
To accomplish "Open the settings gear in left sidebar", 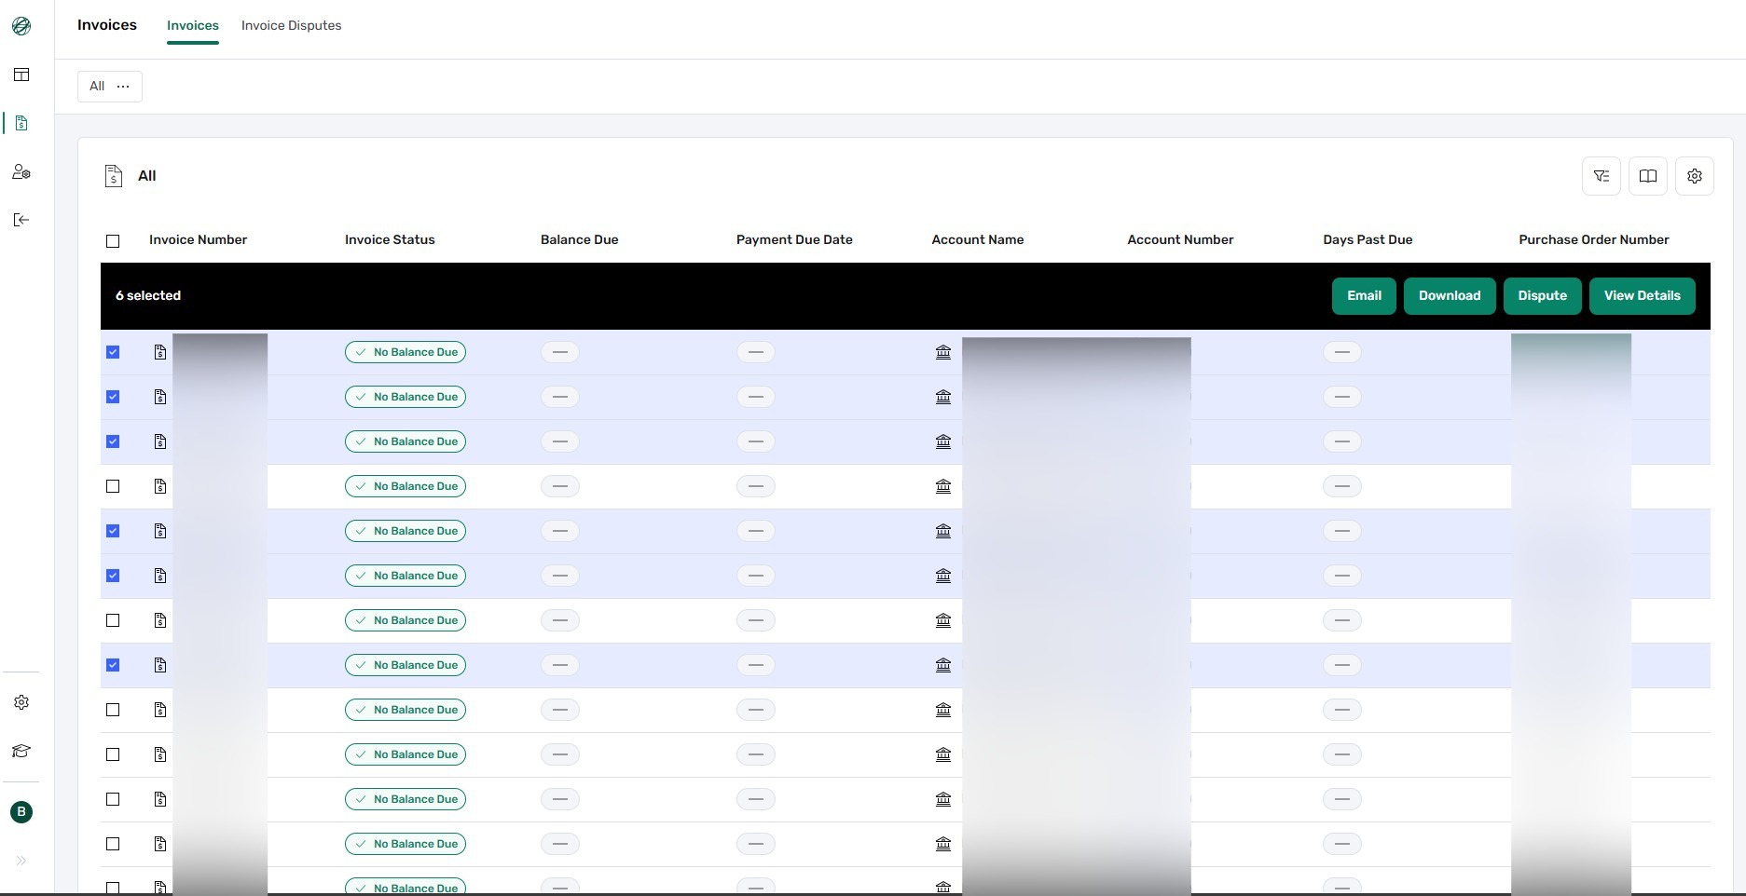I will [21, 702].
